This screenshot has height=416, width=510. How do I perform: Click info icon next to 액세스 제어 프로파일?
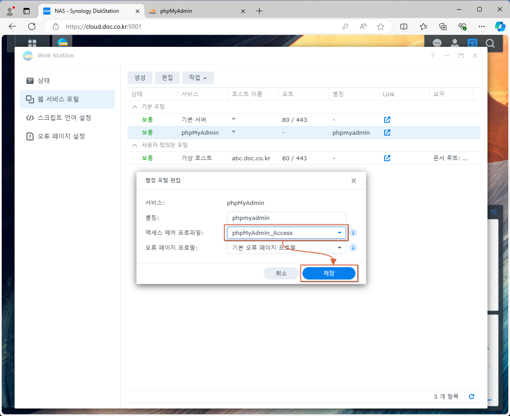(x=353, y=233)
